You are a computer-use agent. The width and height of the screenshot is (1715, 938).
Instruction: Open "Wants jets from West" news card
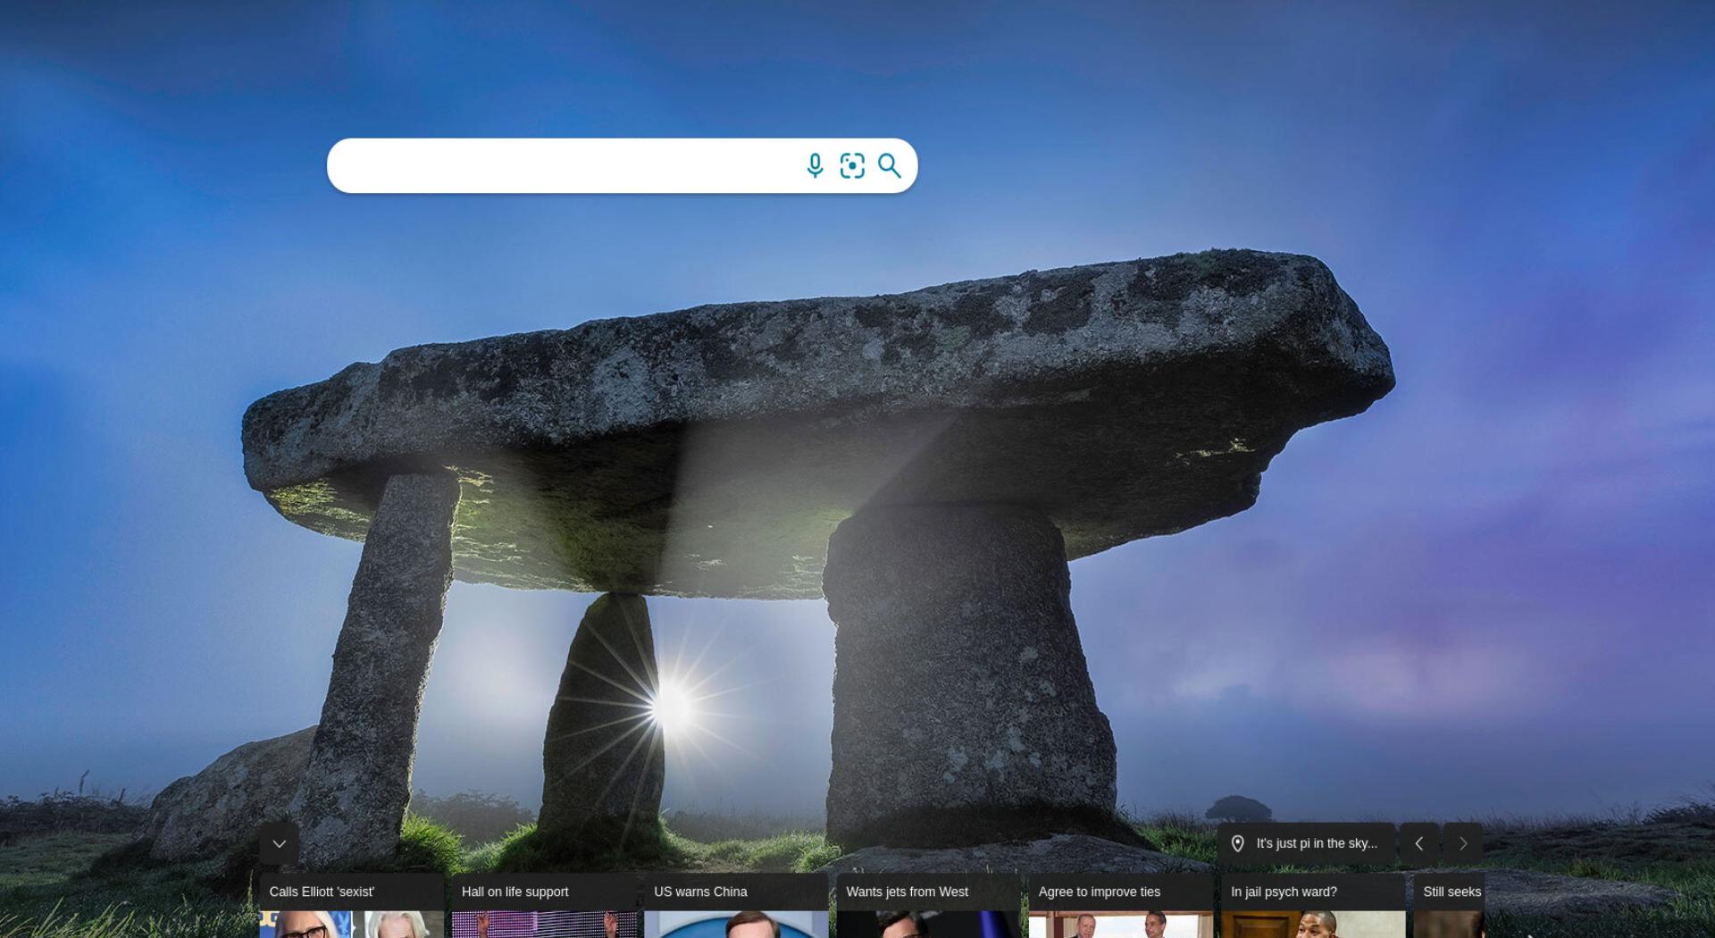[x=929, y=905]
